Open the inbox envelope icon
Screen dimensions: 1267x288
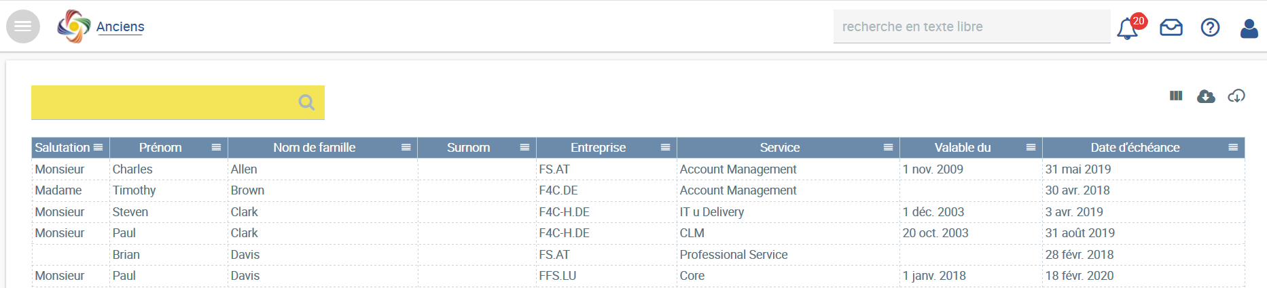click(x=1171, y=28)
